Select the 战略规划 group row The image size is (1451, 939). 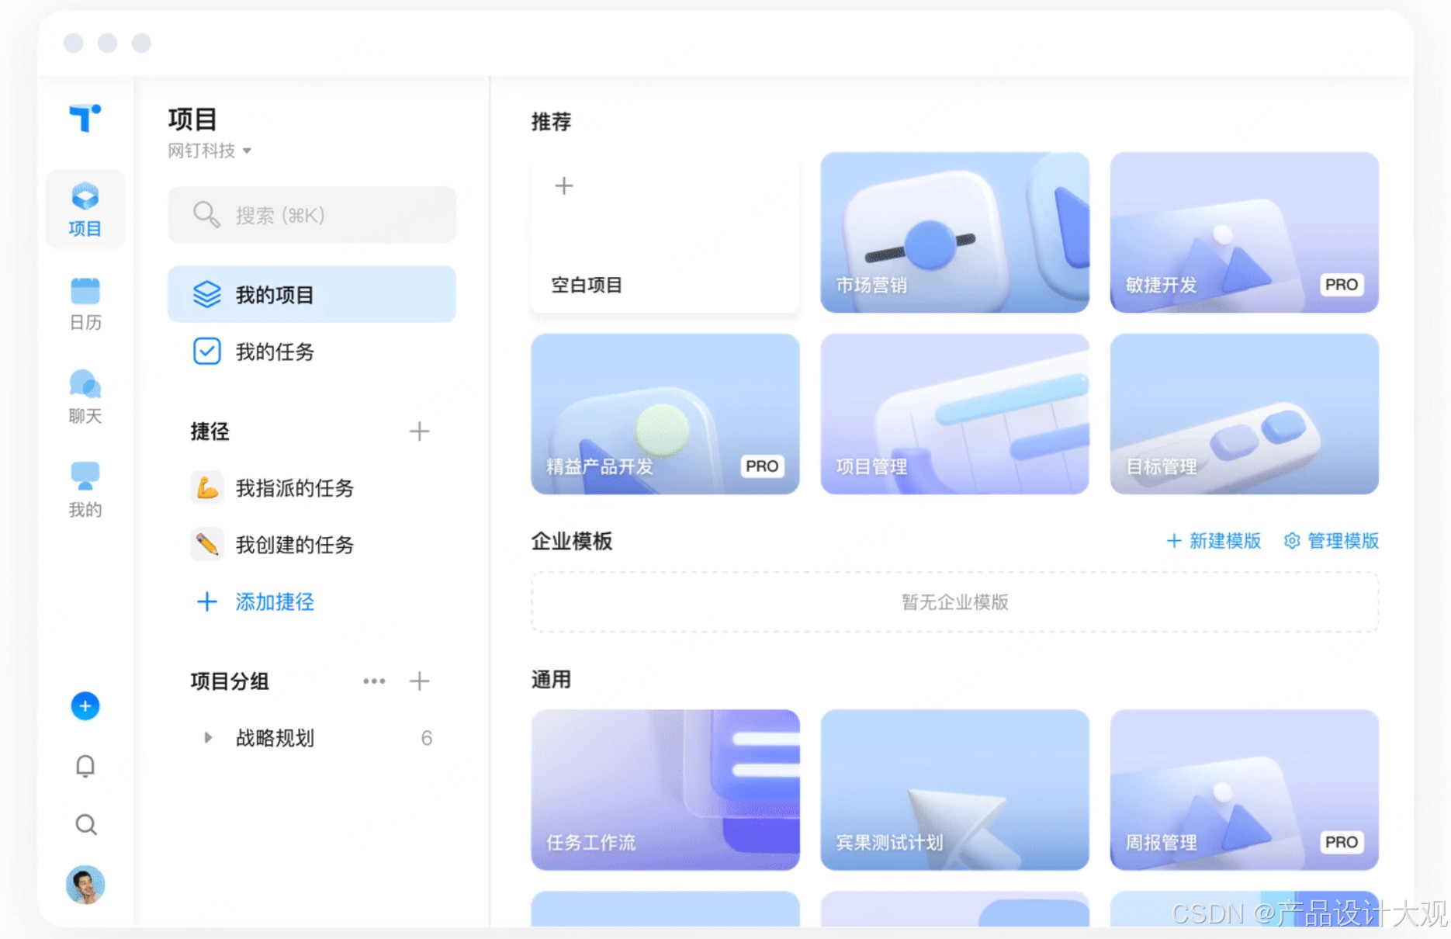[312, 738]
